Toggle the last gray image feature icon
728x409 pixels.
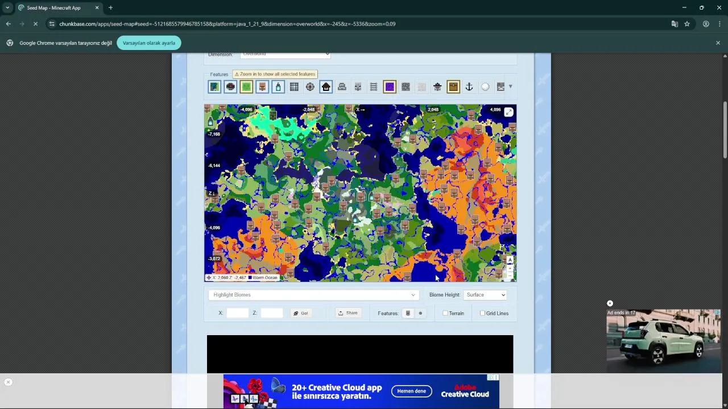500,87
